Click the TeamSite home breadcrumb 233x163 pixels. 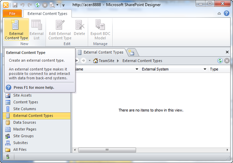[104, 61]
